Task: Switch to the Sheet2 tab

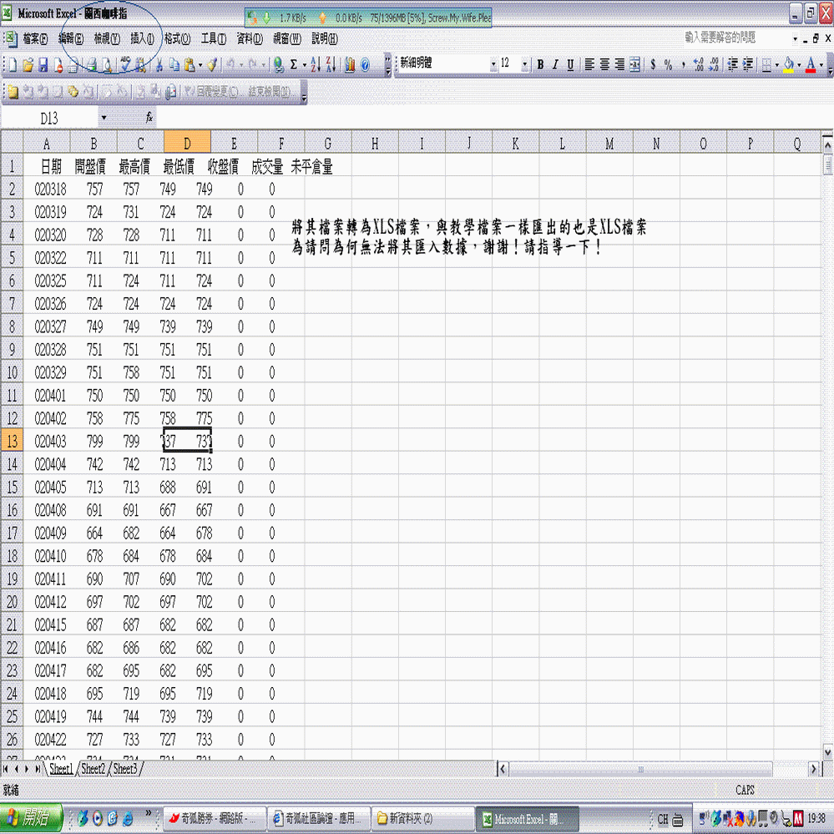Action: pyautogui.click(x=93, y=768)
